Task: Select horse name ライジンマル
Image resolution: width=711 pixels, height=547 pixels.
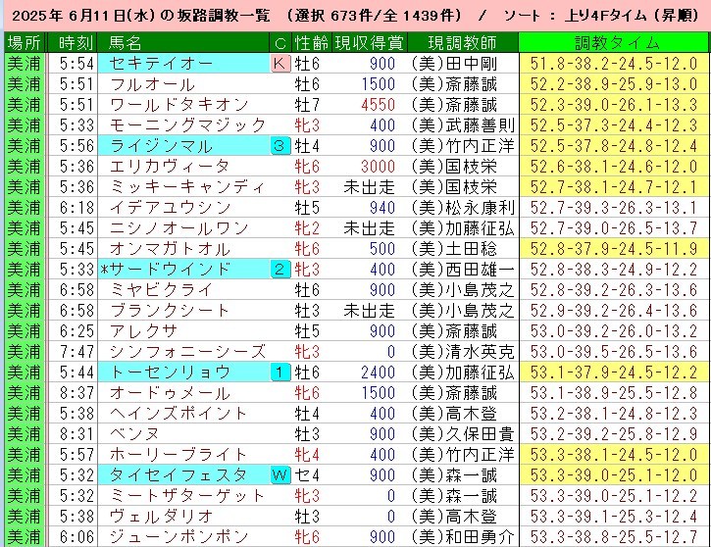Action: (x=161, y=146)
